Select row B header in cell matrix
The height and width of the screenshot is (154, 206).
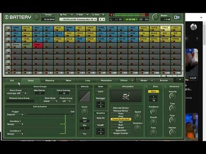click(8, 34)
